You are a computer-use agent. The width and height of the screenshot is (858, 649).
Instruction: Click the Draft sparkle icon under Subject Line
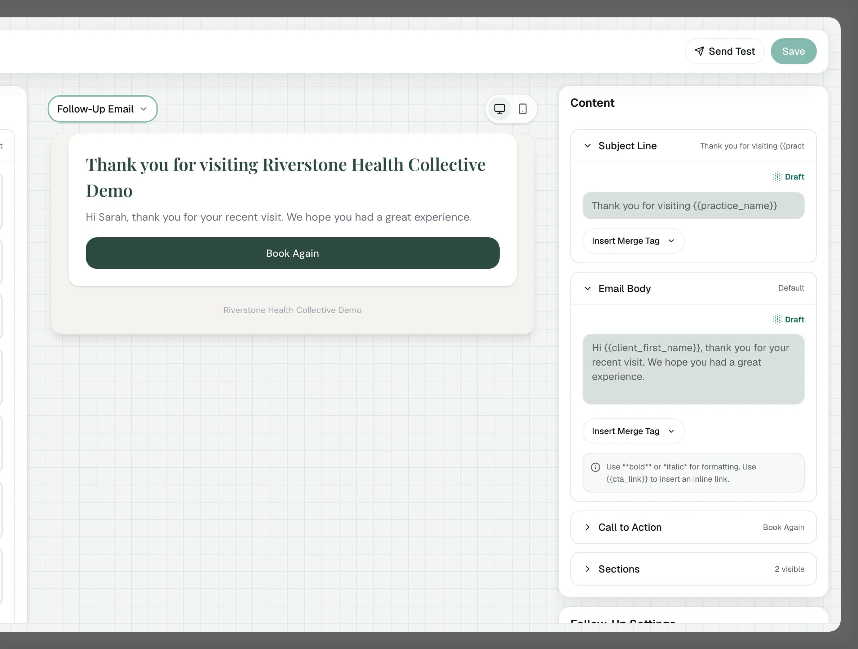pyautogui.click(x=777, y=177)
